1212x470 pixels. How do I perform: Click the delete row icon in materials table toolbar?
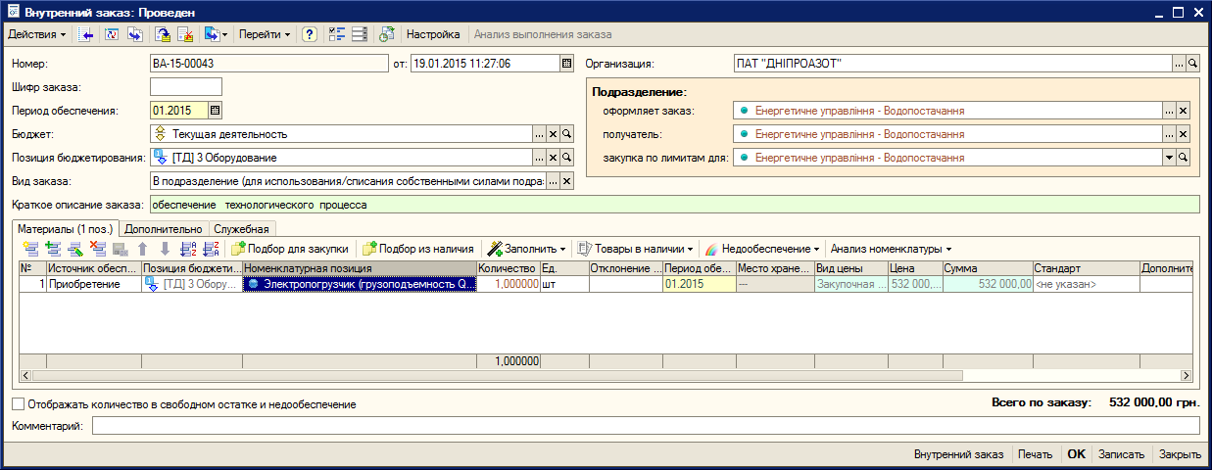coord(97,249)
